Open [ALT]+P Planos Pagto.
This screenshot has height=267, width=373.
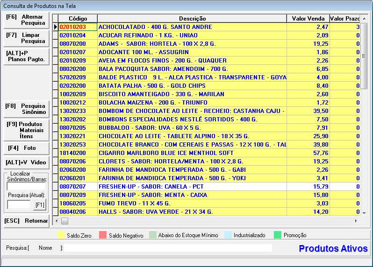(26, 56)
